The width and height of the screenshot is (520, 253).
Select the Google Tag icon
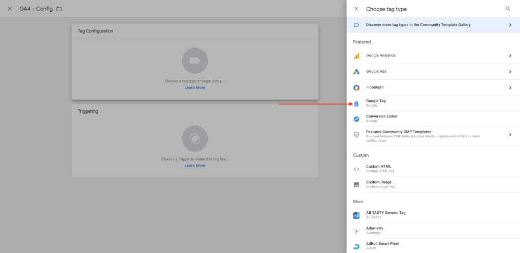356,104
